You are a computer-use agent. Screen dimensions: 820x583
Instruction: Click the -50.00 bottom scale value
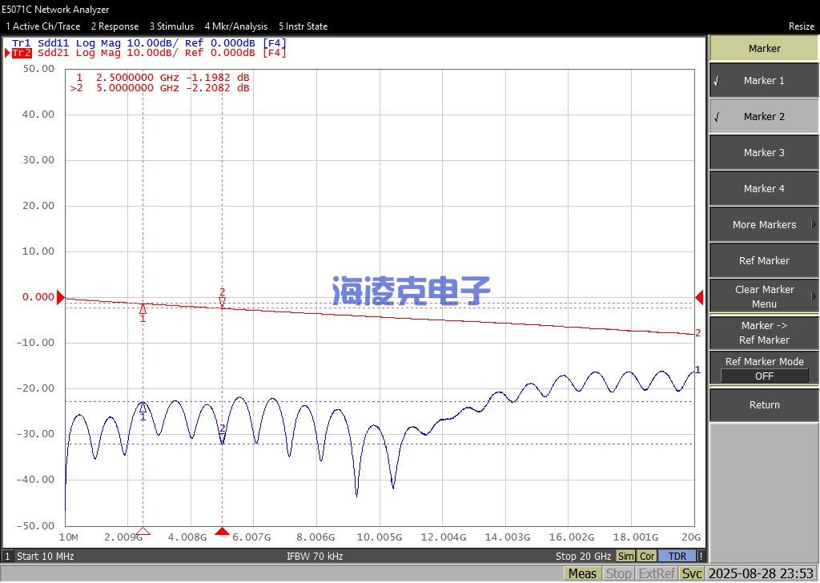(x=35, y=526)
